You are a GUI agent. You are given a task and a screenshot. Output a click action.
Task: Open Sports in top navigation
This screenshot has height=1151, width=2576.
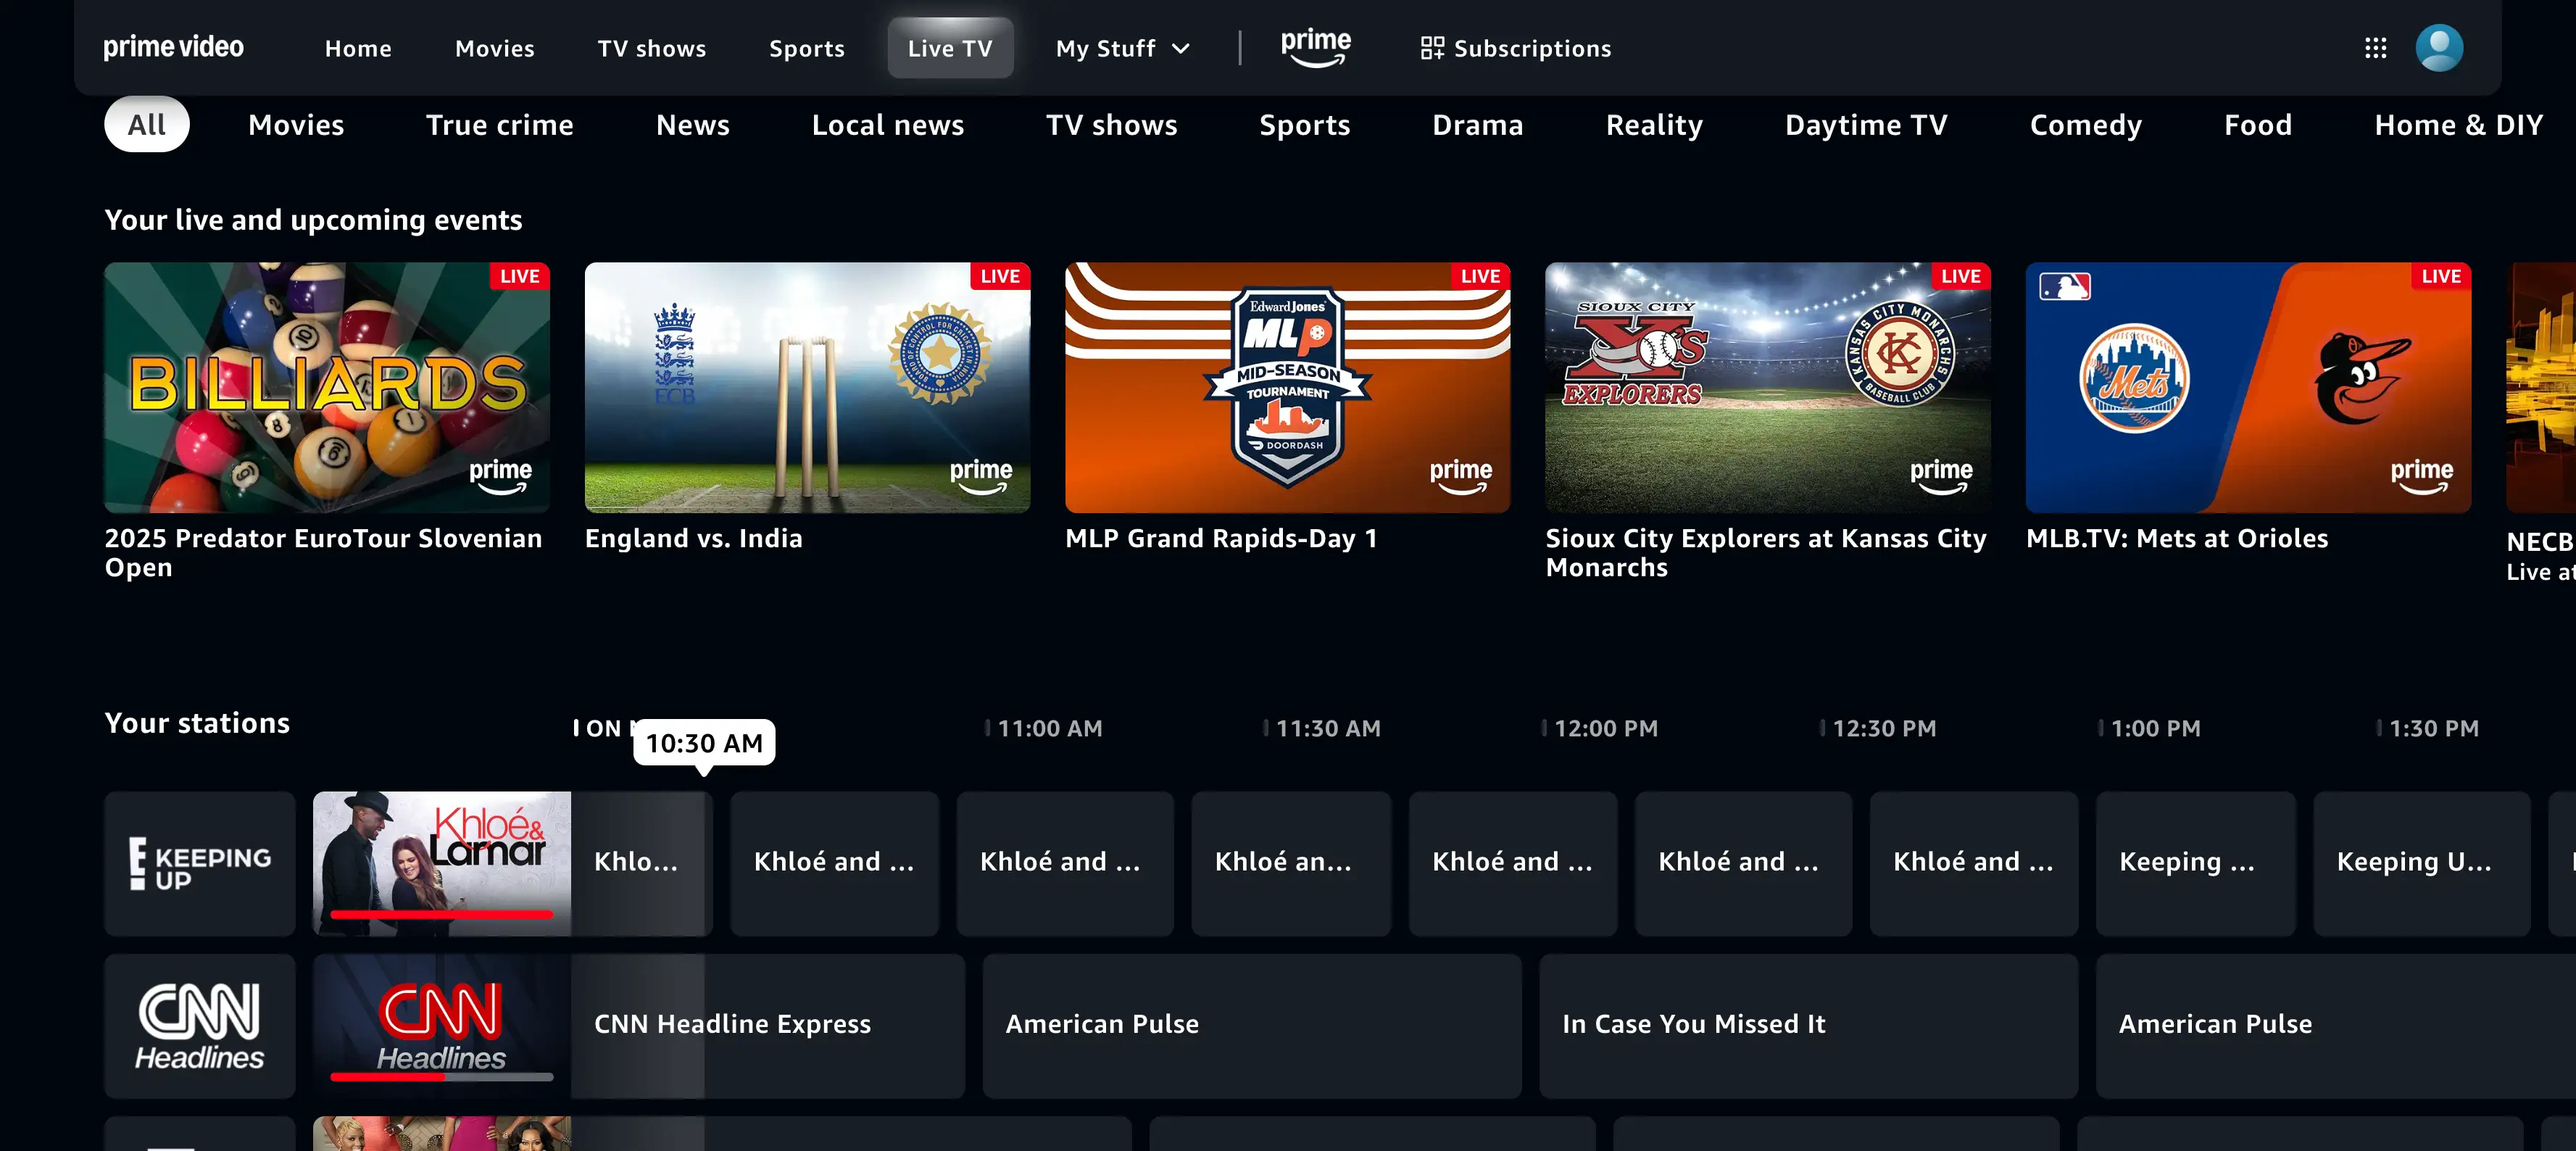click(x=807, y=48)
